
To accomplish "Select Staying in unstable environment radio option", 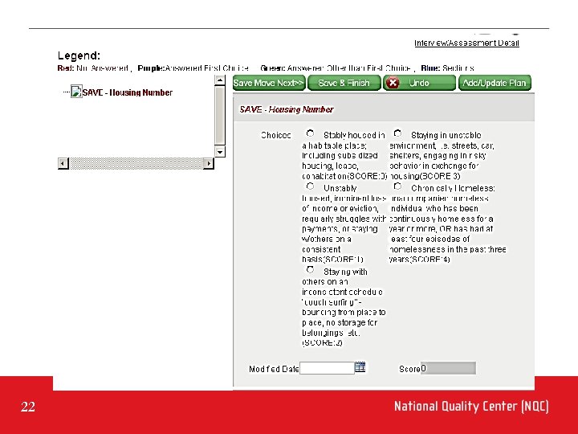I will (397, 133).
